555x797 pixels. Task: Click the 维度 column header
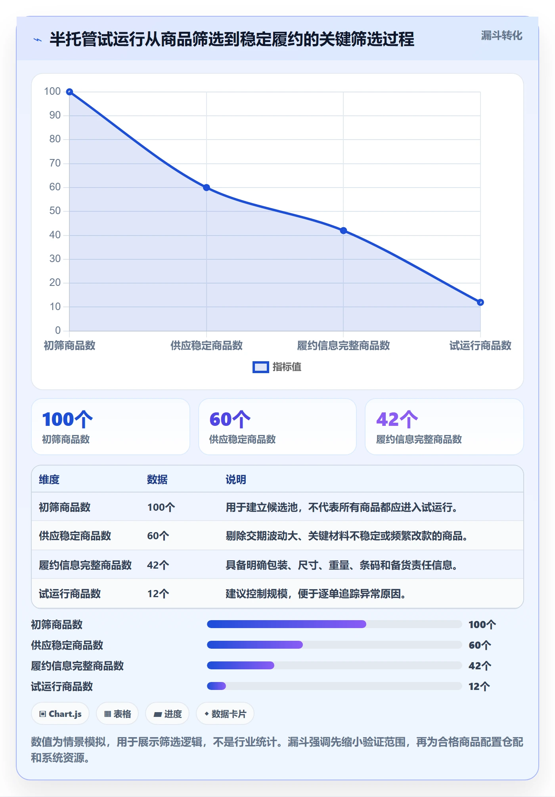[49, 480]
